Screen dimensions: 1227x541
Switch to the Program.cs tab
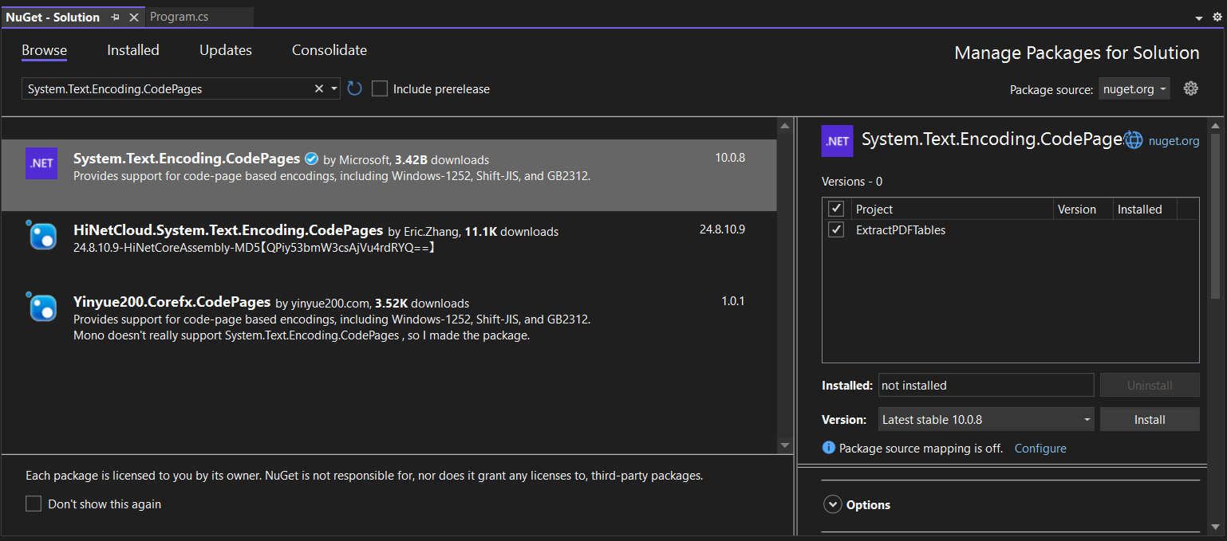(x=179, y=17)
